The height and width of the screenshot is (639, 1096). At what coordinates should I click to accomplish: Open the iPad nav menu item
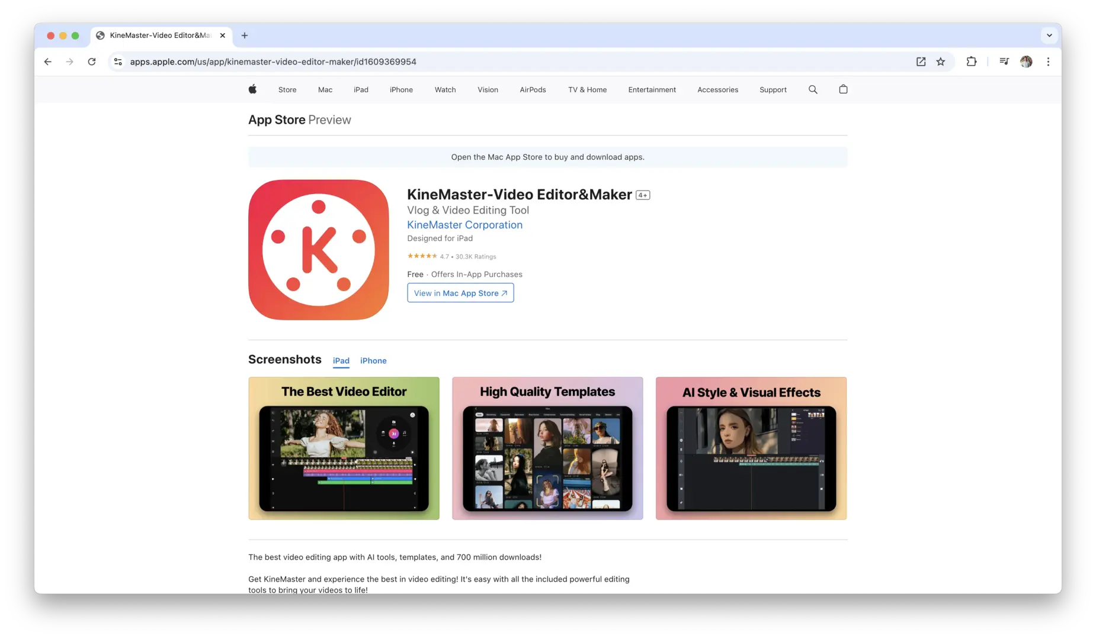[x=361, y=90]
